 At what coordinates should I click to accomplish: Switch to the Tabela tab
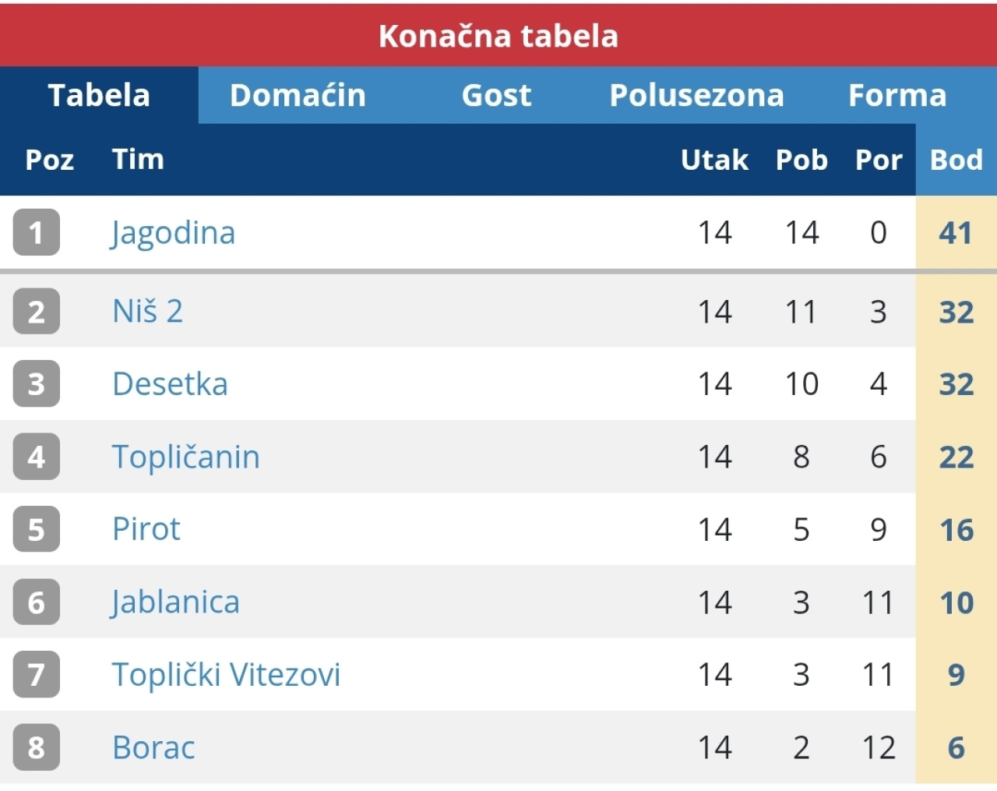point(99,95)
